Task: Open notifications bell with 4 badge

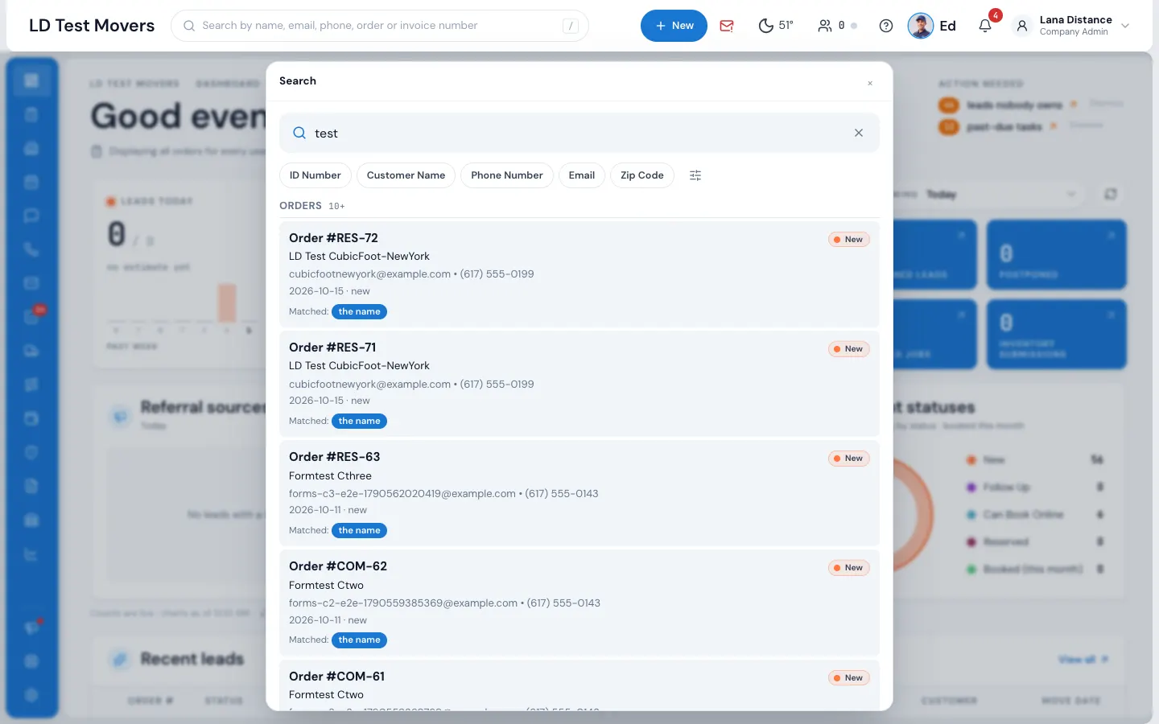Action: click(985, 26)
